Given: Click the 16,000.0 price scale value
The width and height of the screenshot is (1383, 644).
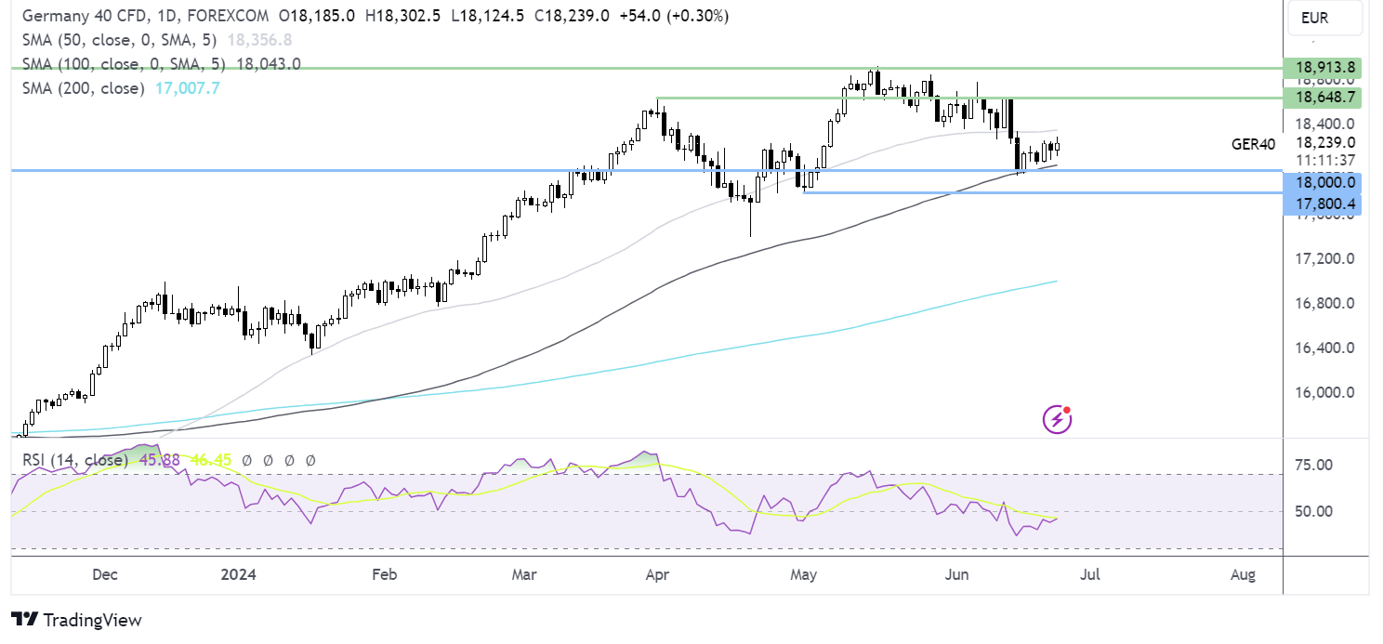Looking at the screenshot, I should (x=1324, y=392).
